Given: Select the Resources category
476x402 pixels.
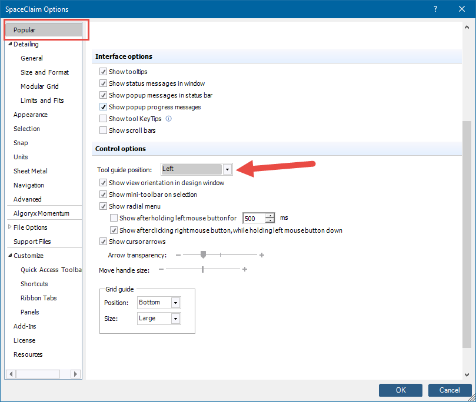Looking at the screenshot, I should pyautogui.click(x=28, y=354).
